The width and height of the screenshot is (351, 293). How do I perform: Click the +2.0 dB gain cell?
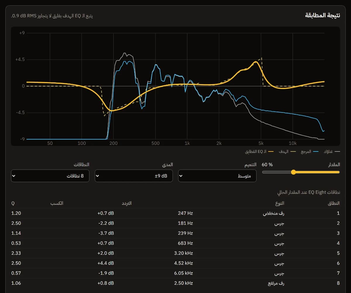(106, 253)
